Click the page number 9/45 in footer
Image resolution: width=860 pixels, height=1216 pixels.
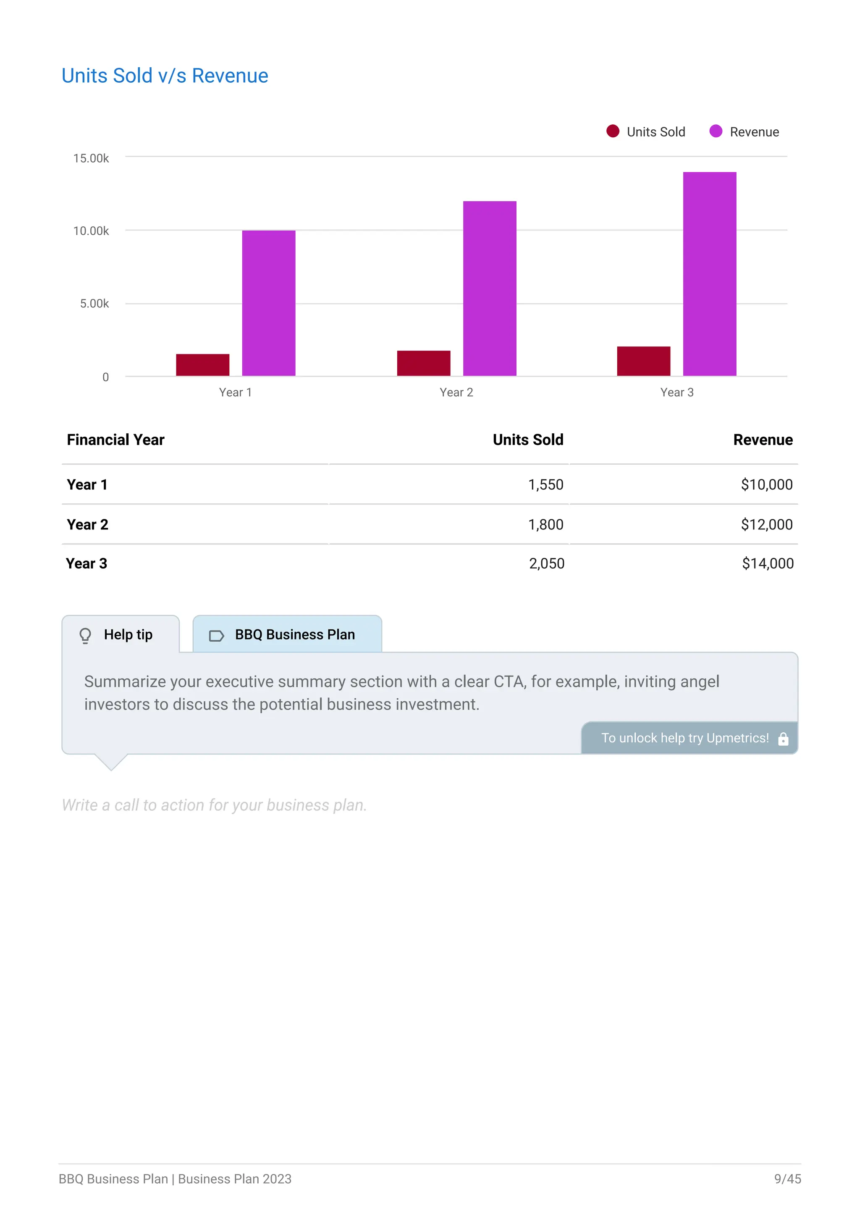pos(787,1179)
